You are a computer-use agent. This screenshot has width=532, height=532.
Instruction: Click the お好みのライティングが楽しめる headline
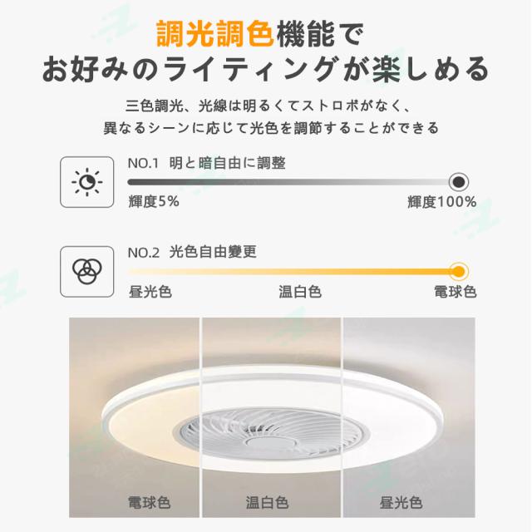tap(266, 69)
